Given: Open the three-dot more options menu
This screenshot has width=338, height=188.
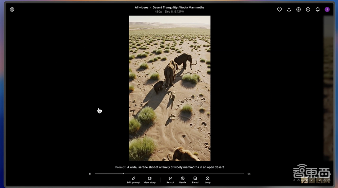Looking at the screenshot, I should 308,9.
